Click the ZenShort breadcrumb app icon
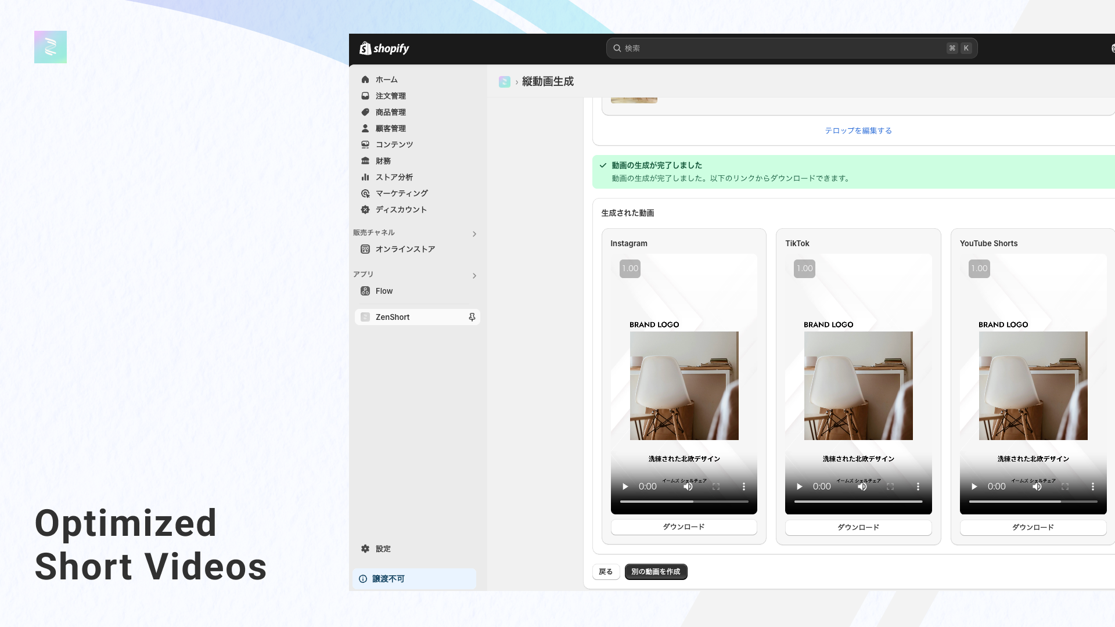 (x=504, y=82)
